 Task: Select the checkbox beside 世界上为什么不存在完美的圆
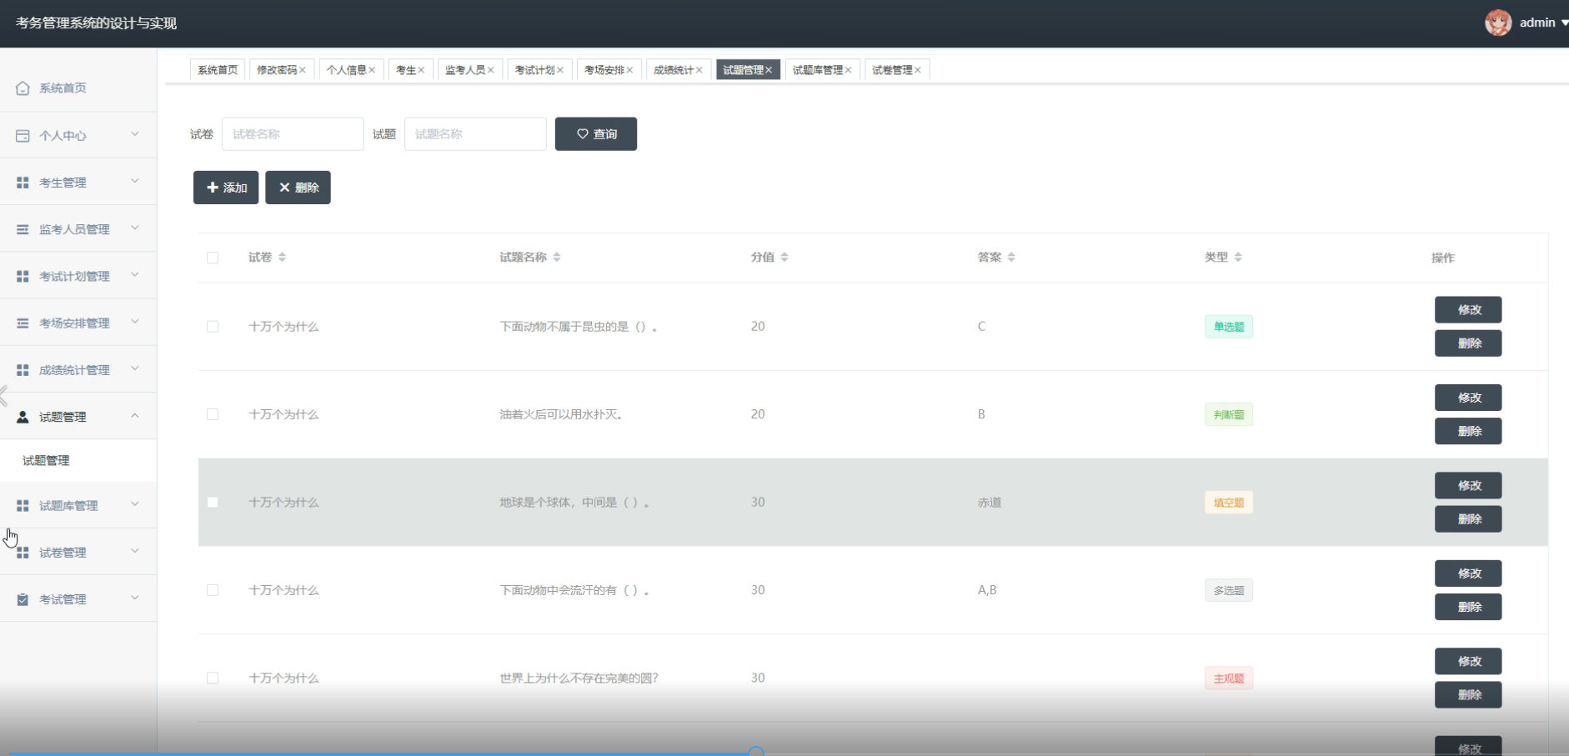213,678
